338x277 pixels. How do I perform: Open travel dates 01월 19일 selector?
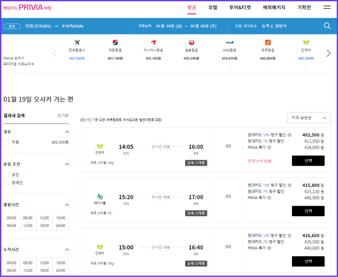point(186,26)
